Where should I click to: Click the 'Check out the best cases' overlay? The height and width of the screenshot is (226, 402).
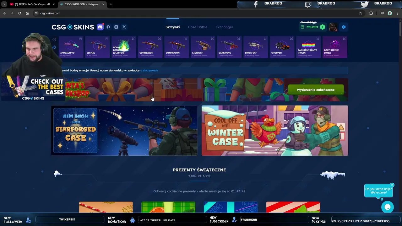(33, 89)
